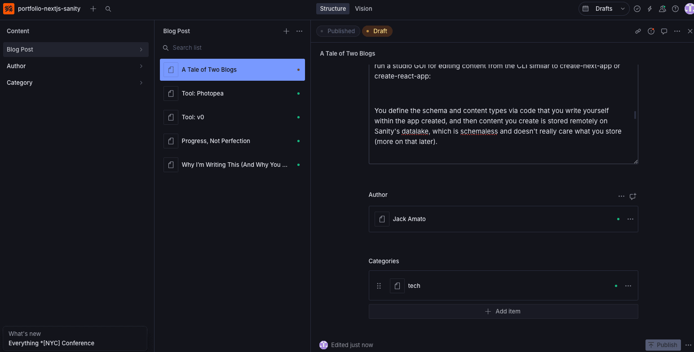Open the help question mark icon
This screenshot has height=352, width=694.
(675, 9)
